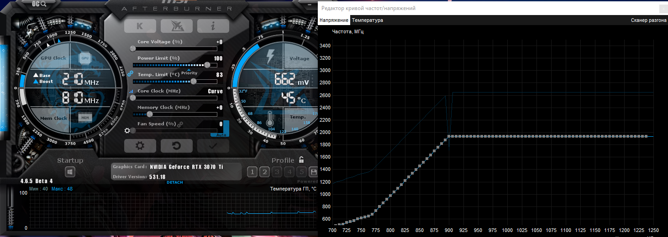Select profile slot 5

coord(301,172)
